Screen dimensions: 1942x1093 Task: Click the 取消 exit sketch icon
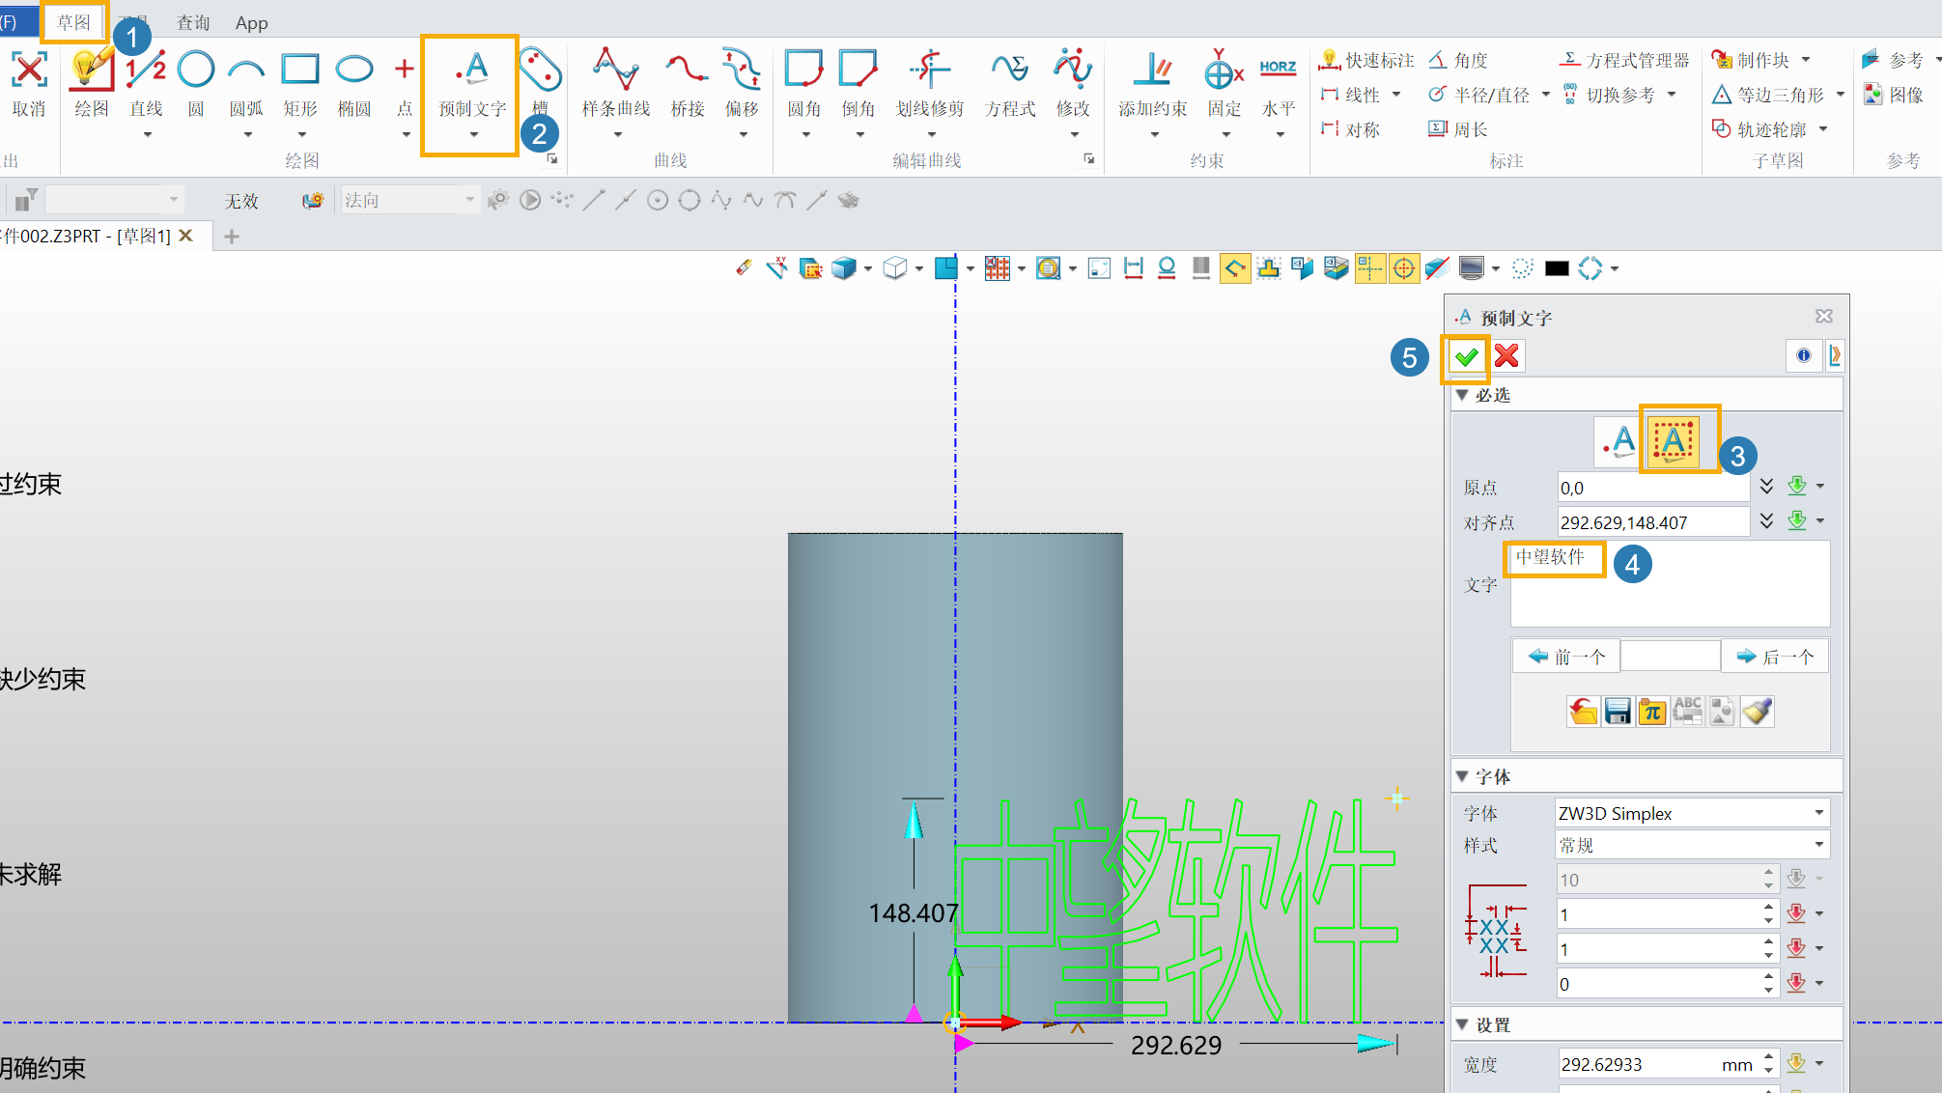28,83
